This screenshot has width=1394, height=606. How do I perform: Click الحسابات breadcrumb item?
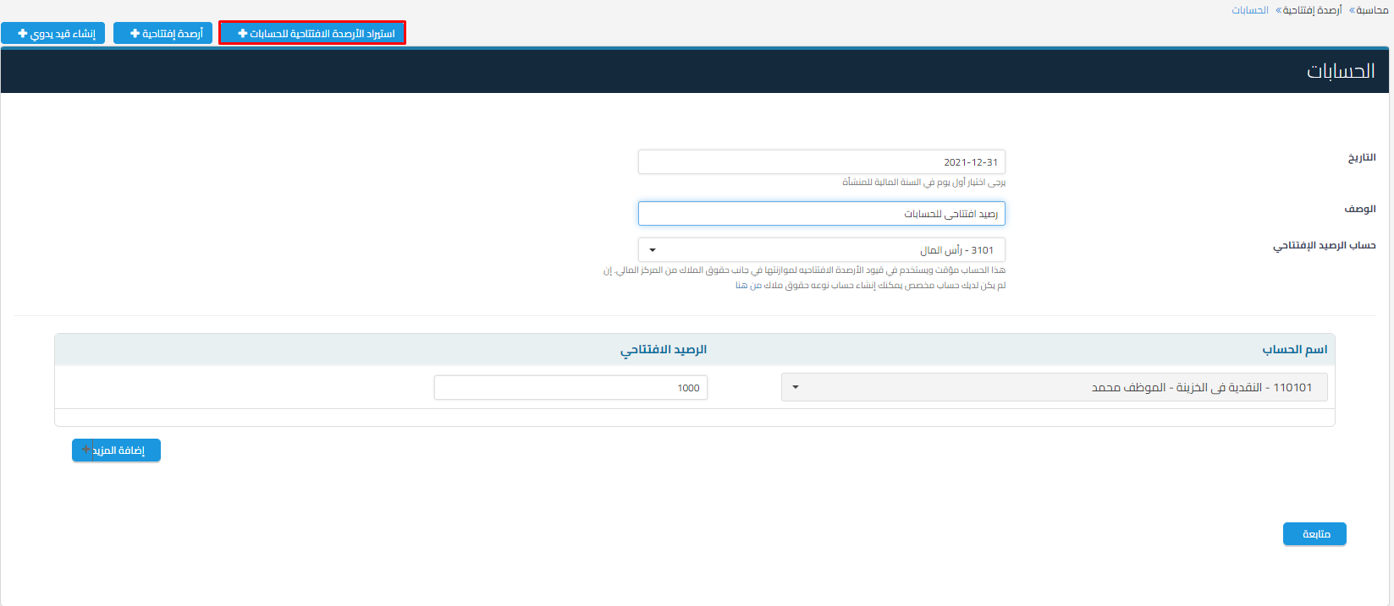pos(1249,10)
